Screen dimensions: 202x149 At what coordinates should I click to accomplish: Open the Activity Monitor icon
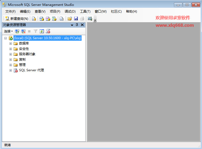click(x=90, y=18)
